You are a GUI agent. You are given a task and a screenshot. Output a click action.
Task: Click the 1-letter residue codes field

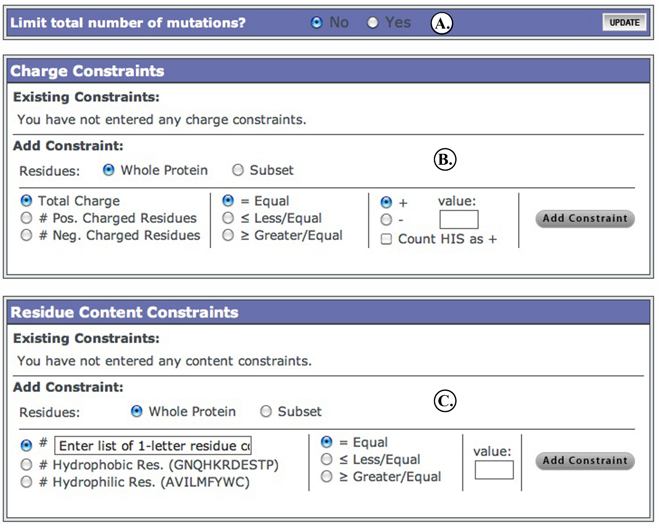tap(153, 445)
